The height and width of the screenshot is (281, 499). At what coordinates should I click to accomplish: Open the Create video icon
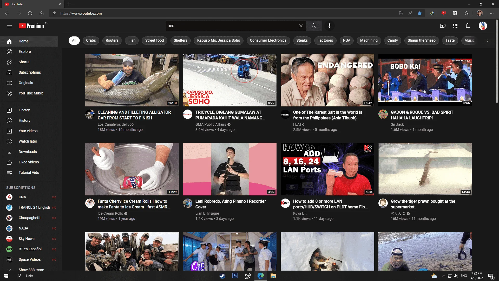(443, 26)
